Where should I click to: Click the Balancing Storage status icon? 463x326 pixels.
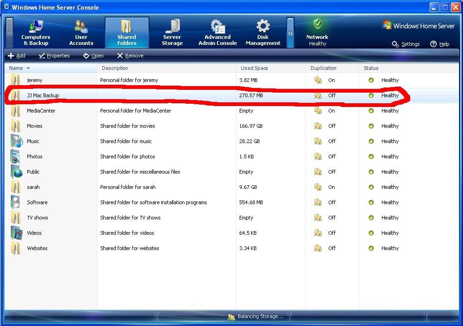click(x=231, y=317)
